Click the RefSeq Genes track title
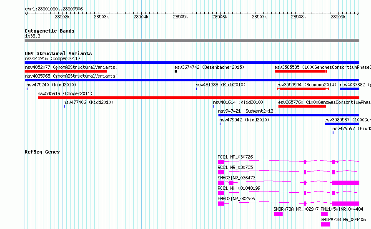Screen dimensions: 371x229 [42, 152]
